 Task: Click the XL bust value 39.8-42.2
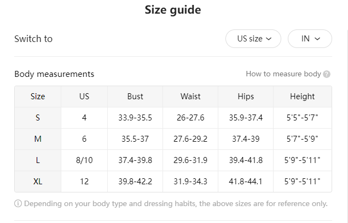pos(135,182)
